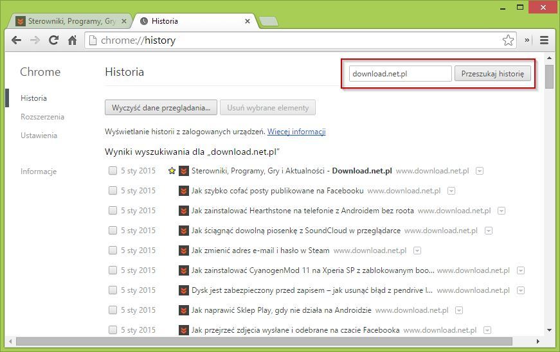Click the vertical scrollbar thumb
560x352 pixels.
(549, 76)
